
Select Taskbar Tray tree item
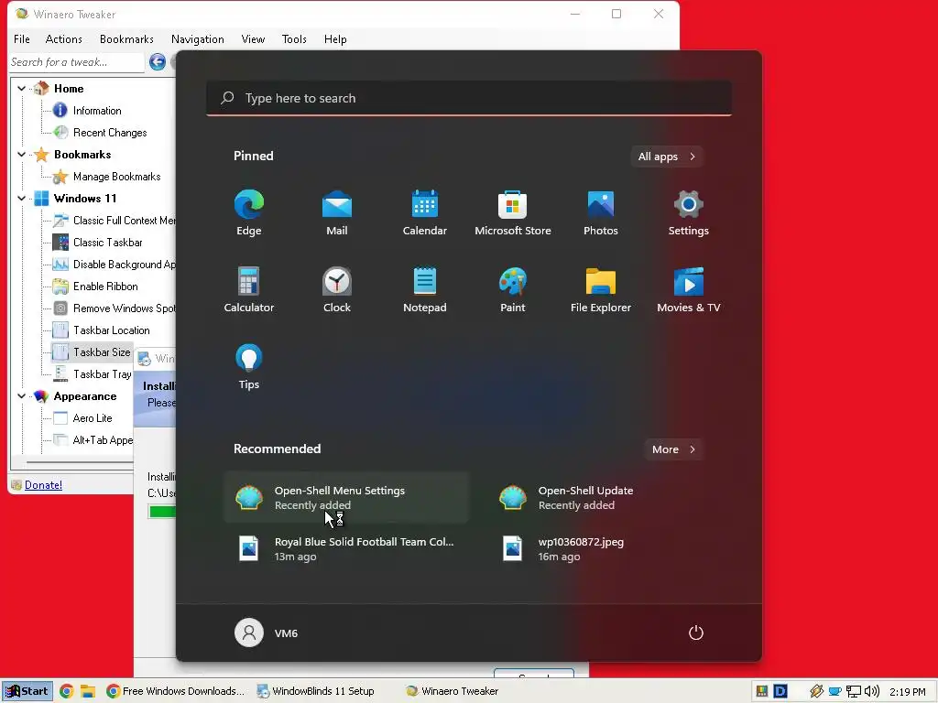click(103, 374)
